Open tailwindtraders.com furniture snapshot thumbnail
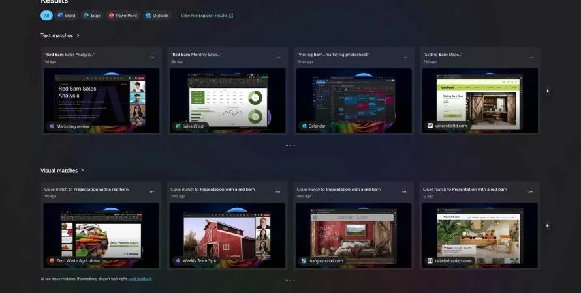This screenshot has height=293, width=581. (x=479, y=235)
